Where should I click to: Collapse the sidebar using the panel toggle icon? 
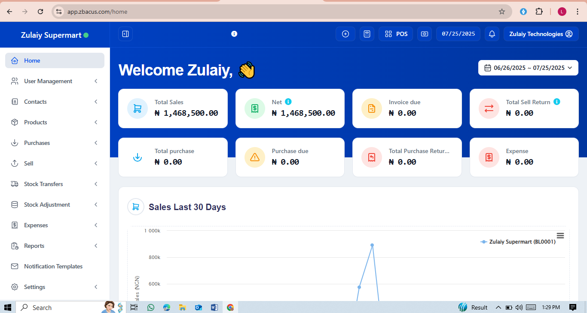125,34
